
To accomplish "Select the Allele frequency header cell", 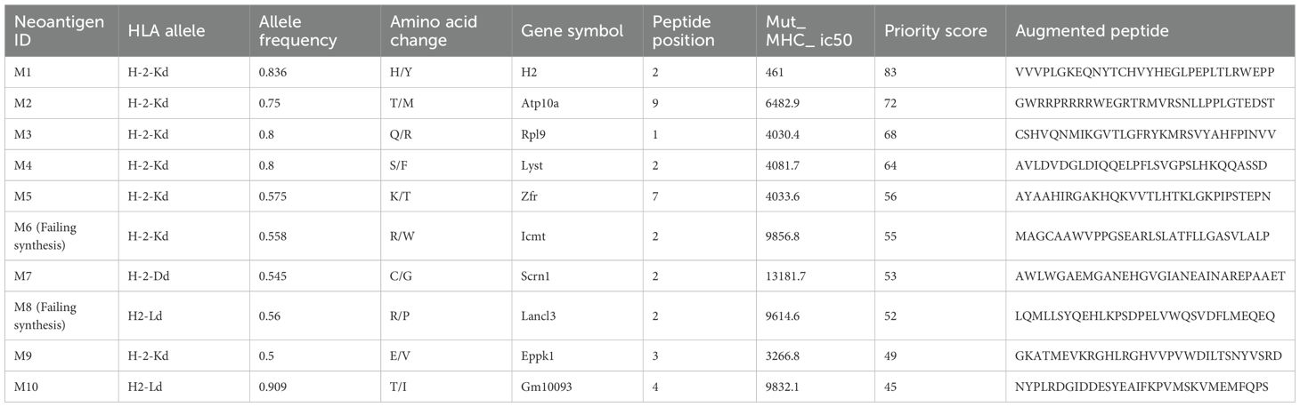I will coord(298,31).
